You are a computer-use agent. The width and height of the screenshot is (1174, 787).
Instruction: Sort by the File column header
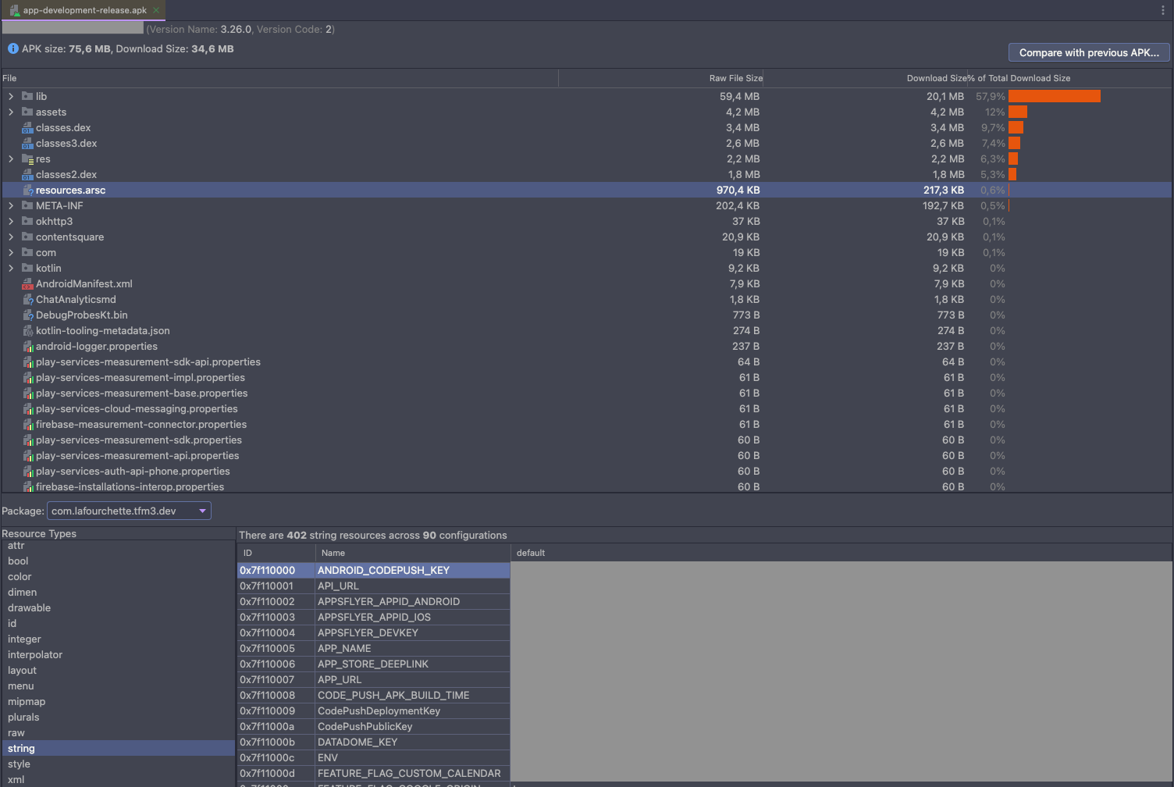pos(279,78)
